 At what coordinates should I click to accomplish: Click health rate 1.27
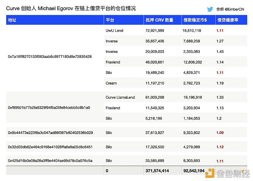(x=220, y=41)
